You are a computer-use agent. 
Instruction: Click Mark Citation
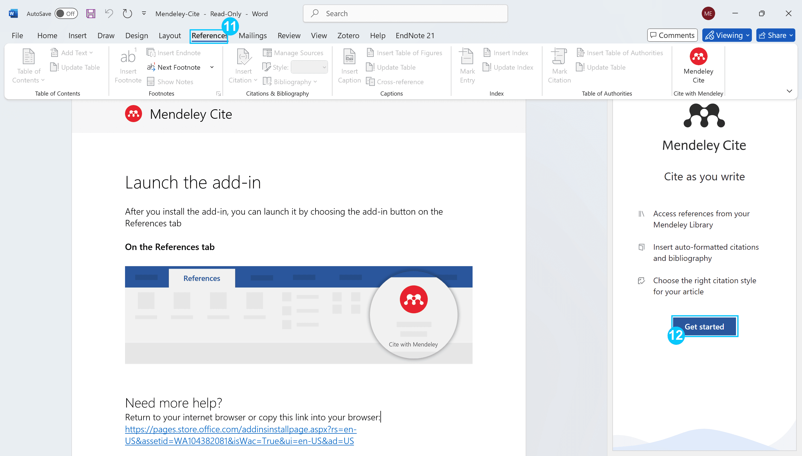[559, 66]
